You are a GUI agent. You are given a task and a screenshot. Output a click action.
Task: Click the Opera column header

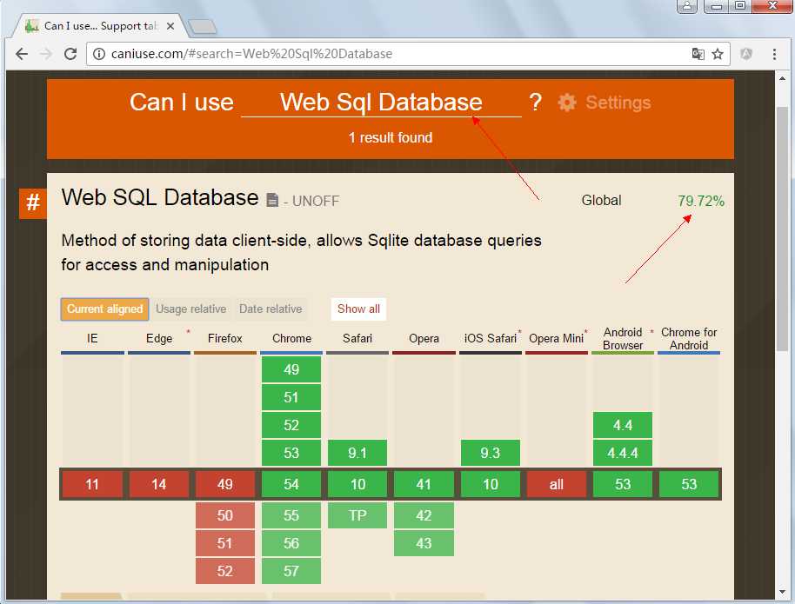coord(424,338)
